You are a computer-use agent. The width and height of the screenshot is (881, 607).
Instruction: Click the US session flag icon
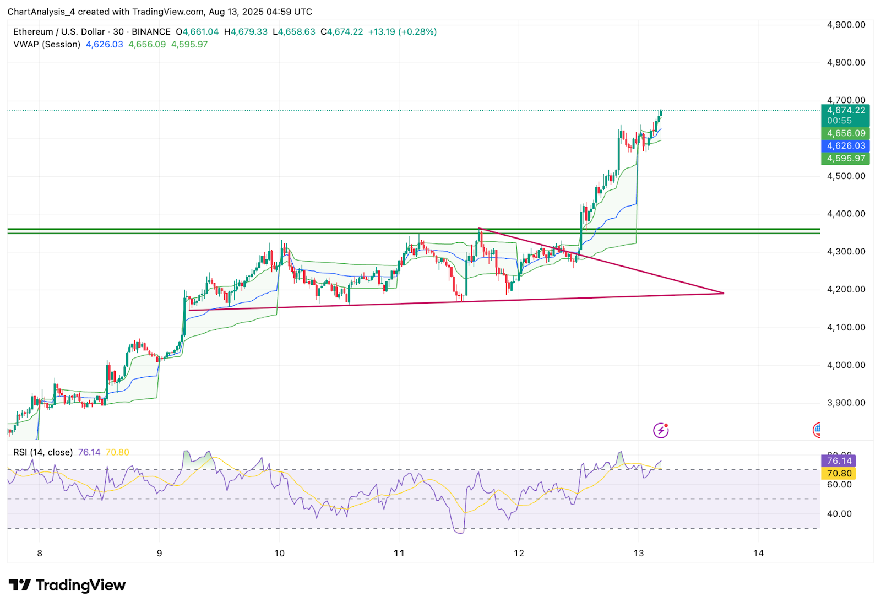[x=817, y=429]
